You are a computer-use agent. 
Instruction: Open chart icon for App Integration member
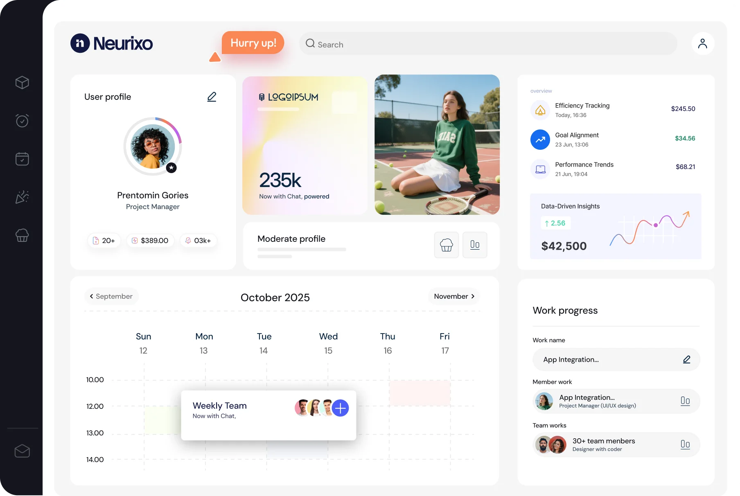coord(685,401)
